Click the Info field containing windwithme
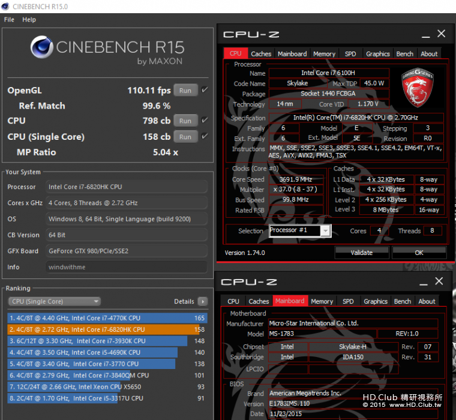The height and width of the screenshot is (420, 456). (127, 267)
